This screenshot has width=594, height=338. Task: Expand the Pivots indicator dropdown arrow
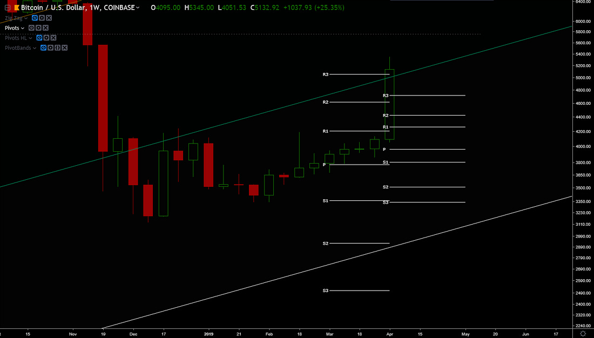[x=23, y=28]
